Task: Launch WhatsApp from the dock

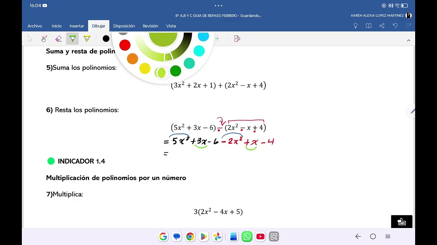Action: click(247, 236)
